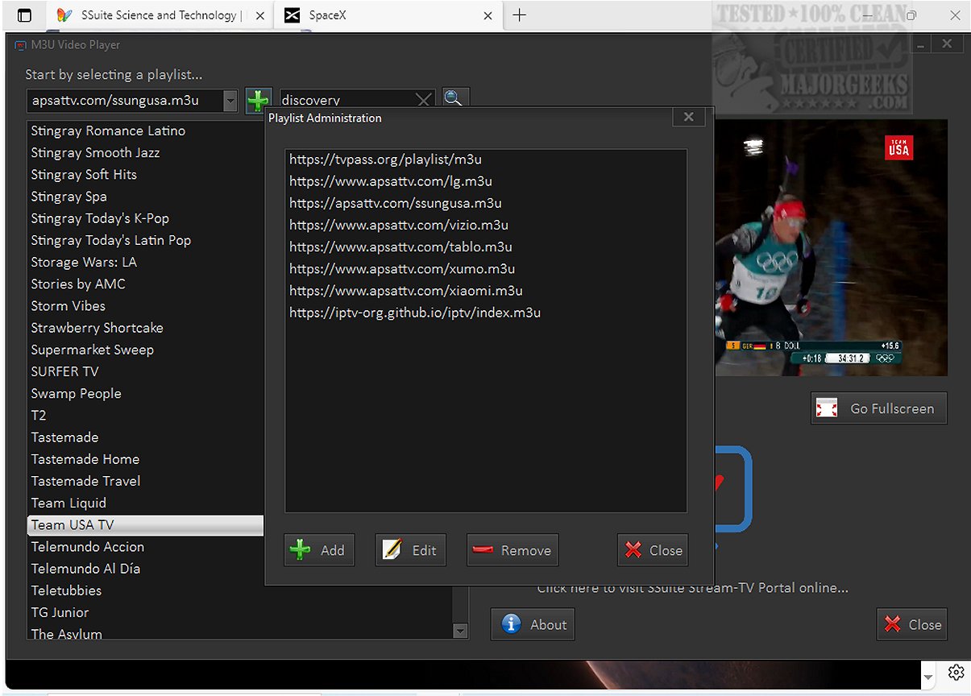This screenshot has width=971, height=696.
Task: Open the playlist dropdown arrow
Action: tap(230, 101)
